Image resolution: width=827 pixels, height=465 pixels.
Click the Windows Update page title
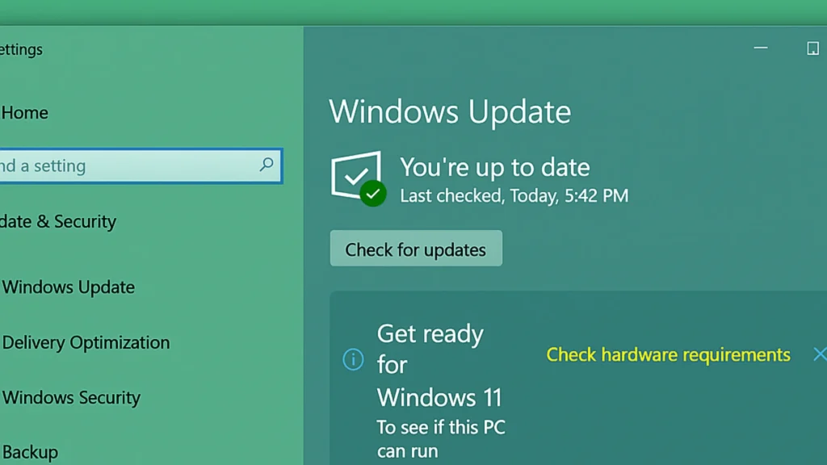[x=450, y=111]
